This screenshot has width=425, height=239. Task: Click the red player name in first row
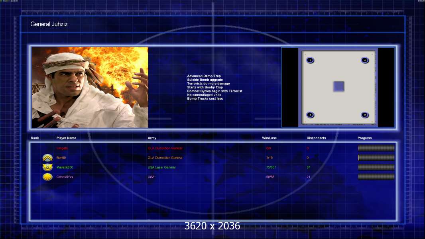point(62,148)
